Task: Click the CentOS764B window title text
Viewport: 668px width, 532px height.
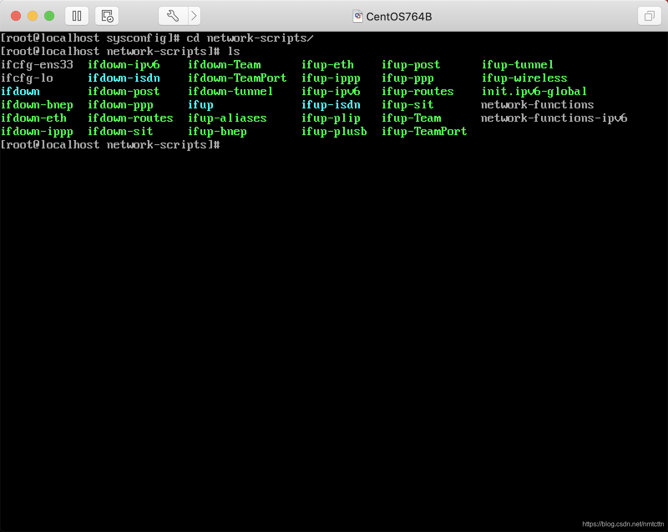Action: 399,17
